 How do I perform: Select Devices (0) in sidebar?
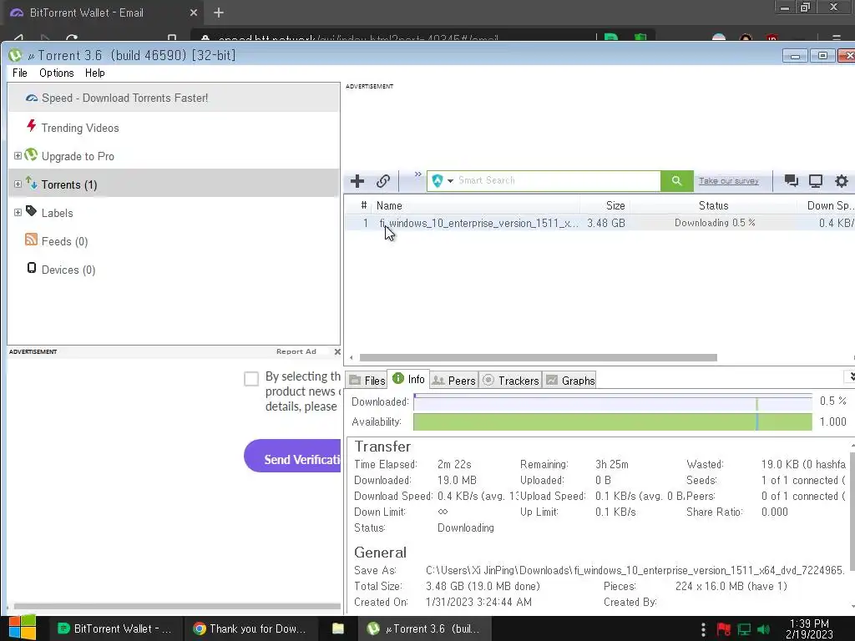pyautogui.click(x=68, y=270)
